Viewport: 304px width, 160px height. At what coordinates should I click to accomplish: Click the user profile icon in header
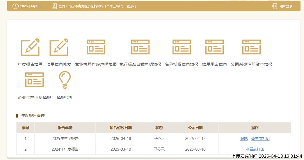coord(54,6)
